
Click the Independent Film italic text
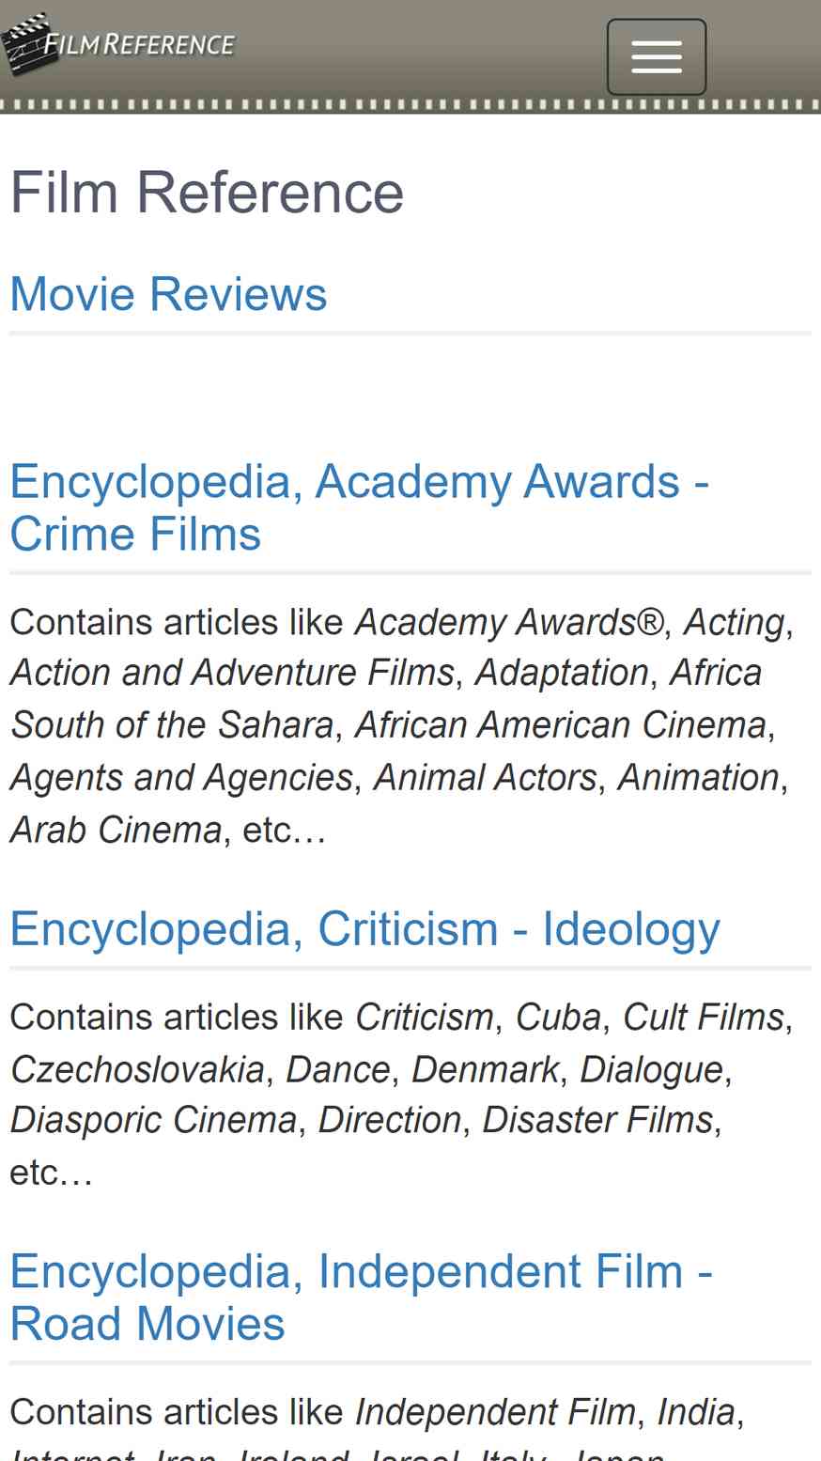pyautogui.click(x=495, y=1412)
